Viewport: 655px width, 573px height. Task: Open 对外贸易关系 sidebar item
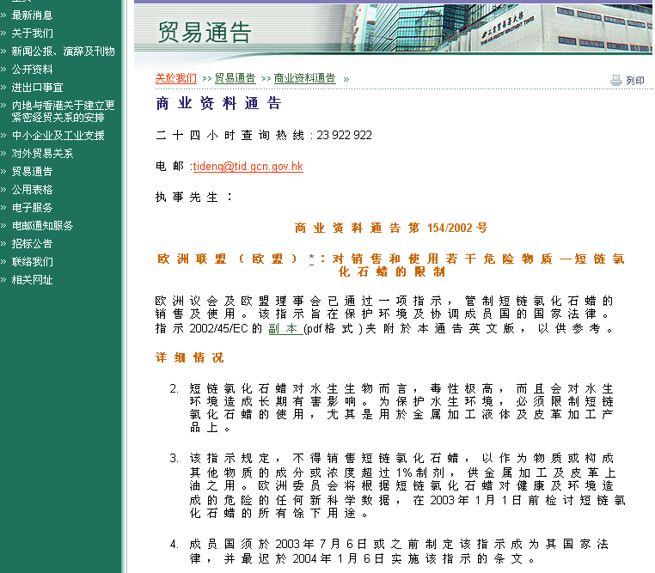point(42,154)
